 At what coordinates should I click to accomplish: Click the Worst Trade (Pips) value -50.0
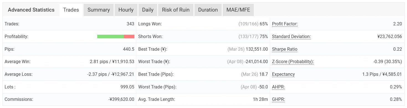pos(263,87)
